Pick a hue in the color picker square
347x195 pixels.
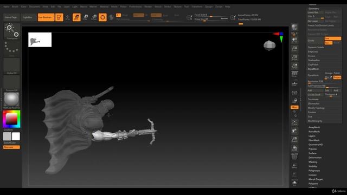11,119
